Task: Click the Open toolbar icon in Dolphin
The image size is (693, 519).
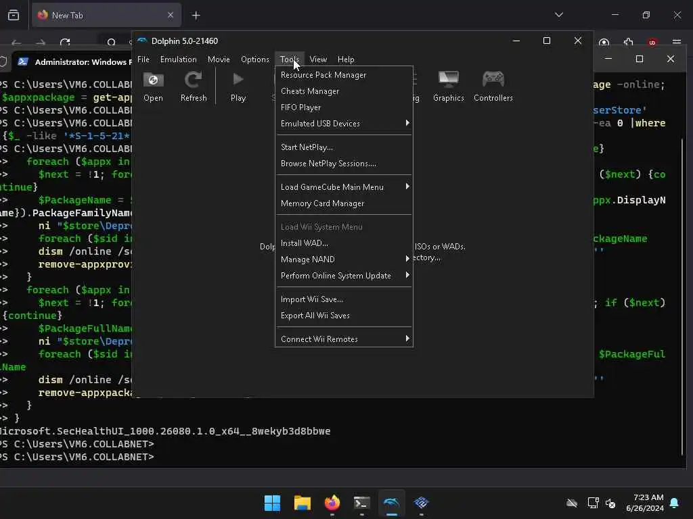Action: [x=153, y=86]
